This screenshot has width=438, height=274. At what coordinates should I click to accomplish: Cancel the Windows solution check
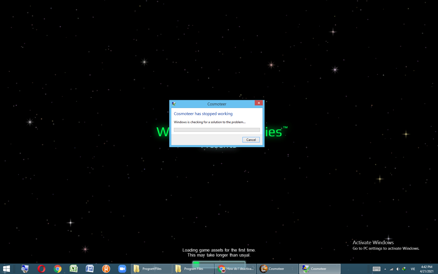(251, 140)
